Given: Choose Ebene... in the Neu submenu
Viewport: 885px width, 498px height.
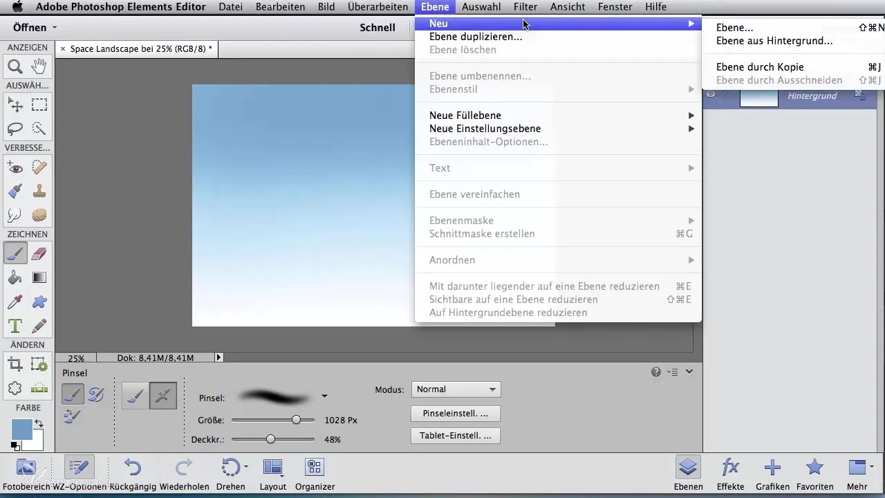Looking at the screenshot, I should coord(735,28).
